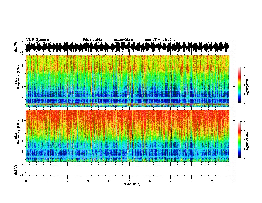The width and height of the screenshot is (262, 203).
Task: Click the flat ch.3 voltage line
Action: coord(127,170)
